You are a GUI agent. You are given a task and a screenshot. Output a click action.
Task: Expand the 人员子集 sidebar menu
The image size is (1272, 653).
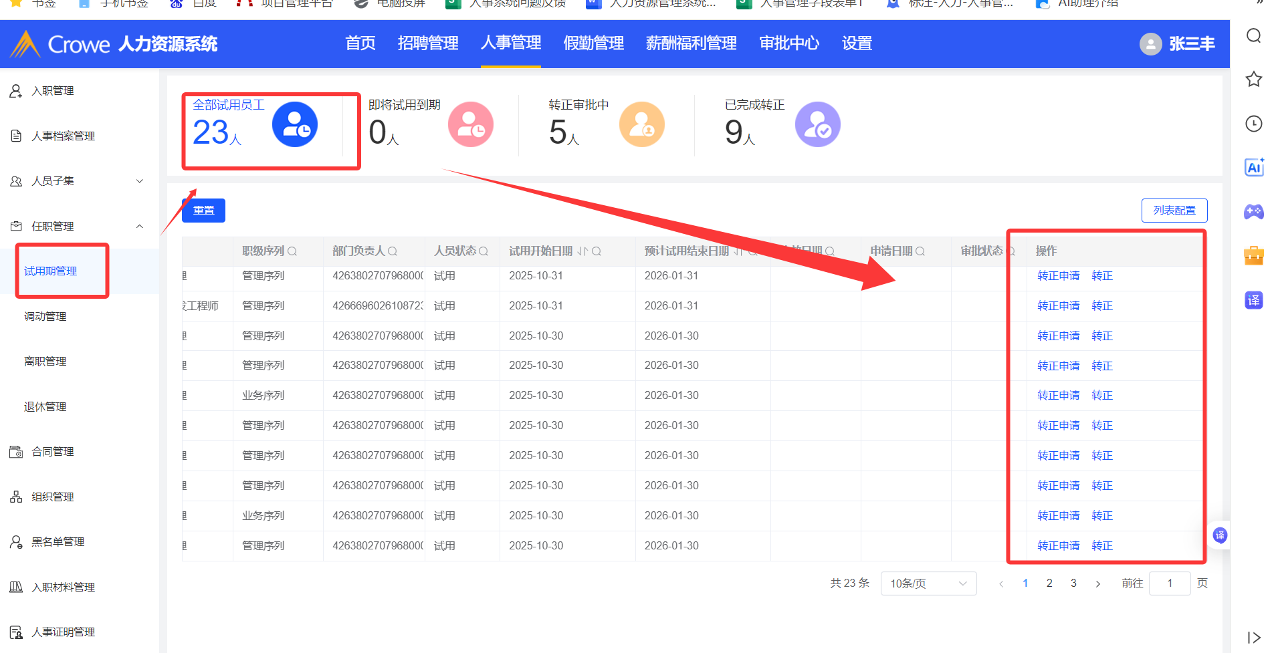tap(140, 181)
